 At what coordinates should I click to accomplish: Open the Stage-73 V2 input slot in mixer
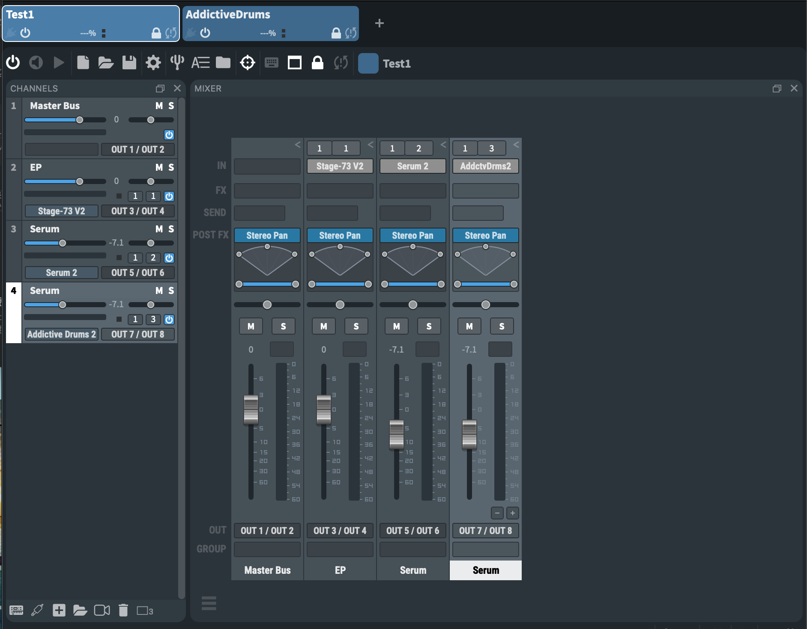pyautogui.click(x=340, y=166)
